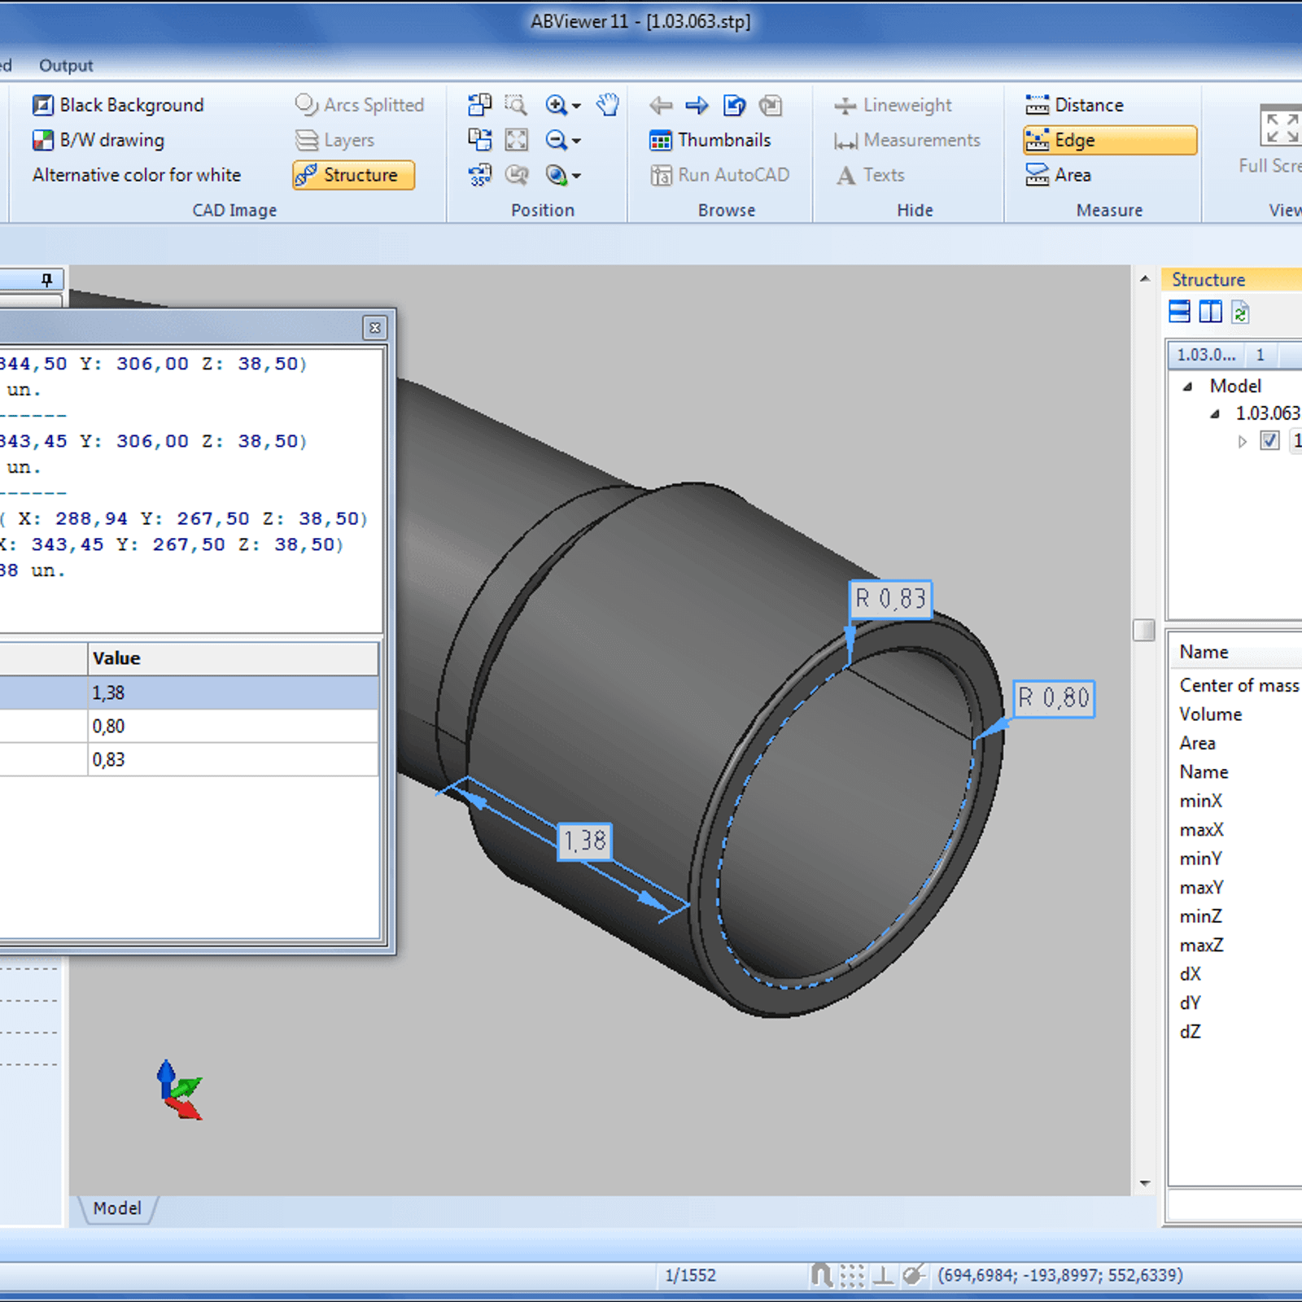Select the 0,80 value row

189,726
